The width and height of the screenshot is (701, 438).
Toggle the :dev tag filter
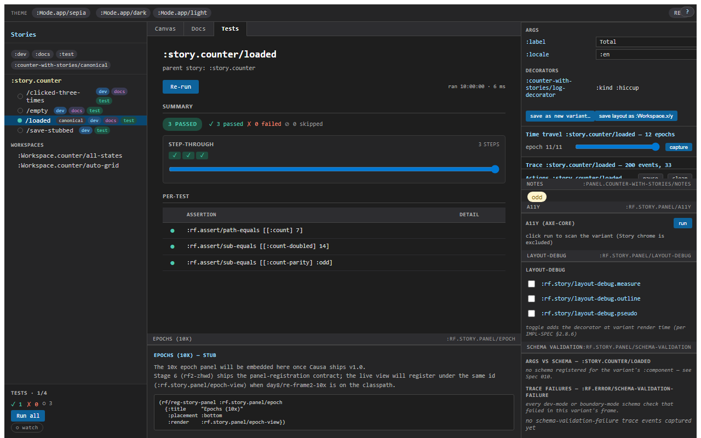[20, 54]
